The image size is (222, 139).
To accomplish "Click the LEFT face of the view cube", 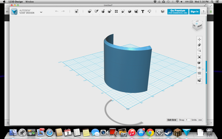I will [x=194, y=26].
